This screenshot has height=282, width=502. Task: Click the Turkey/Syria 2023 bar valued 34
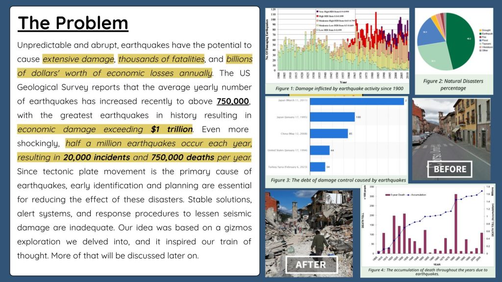tap(318, 167)
